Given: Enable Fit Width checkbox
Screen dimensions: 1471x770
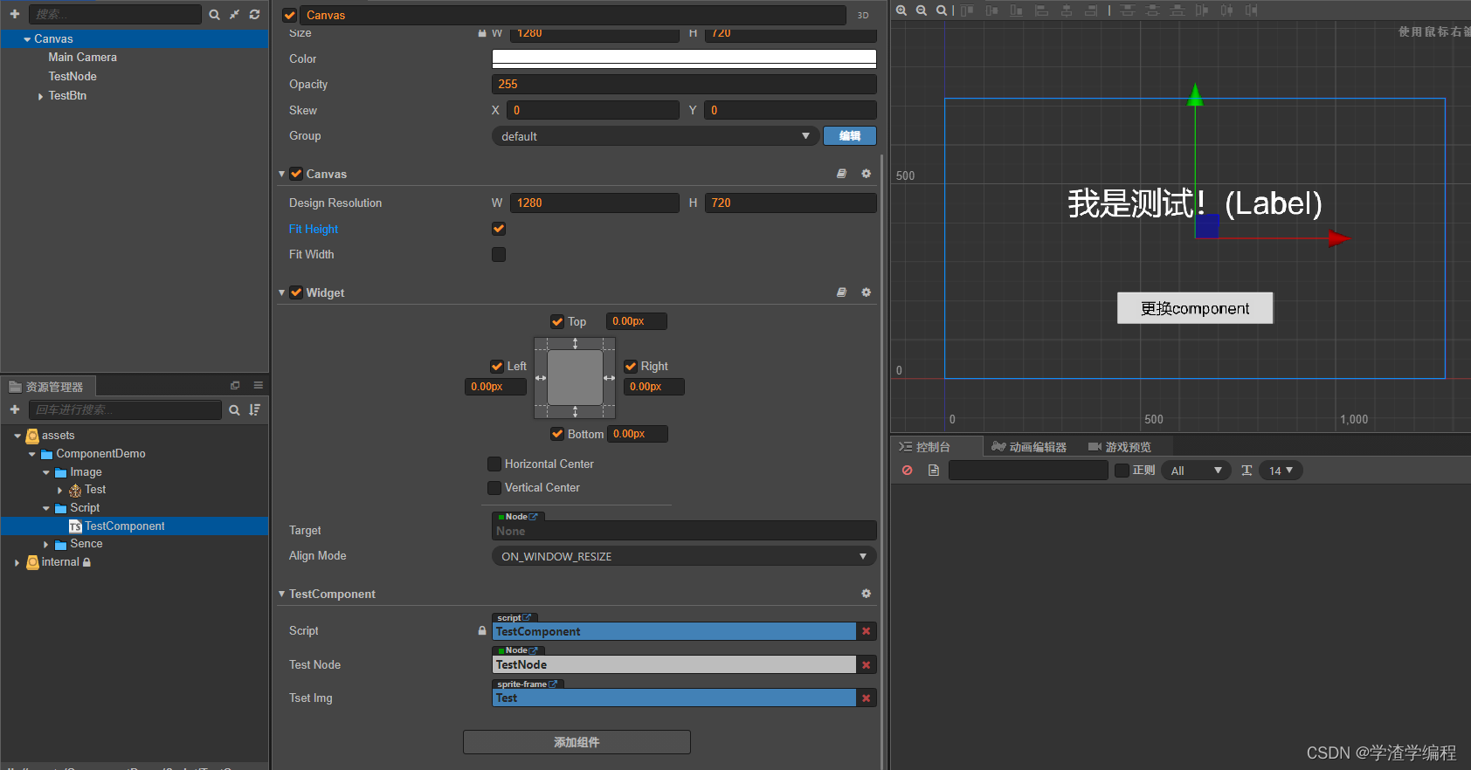Looking at the screenshot, I should (x=499, y=254).
